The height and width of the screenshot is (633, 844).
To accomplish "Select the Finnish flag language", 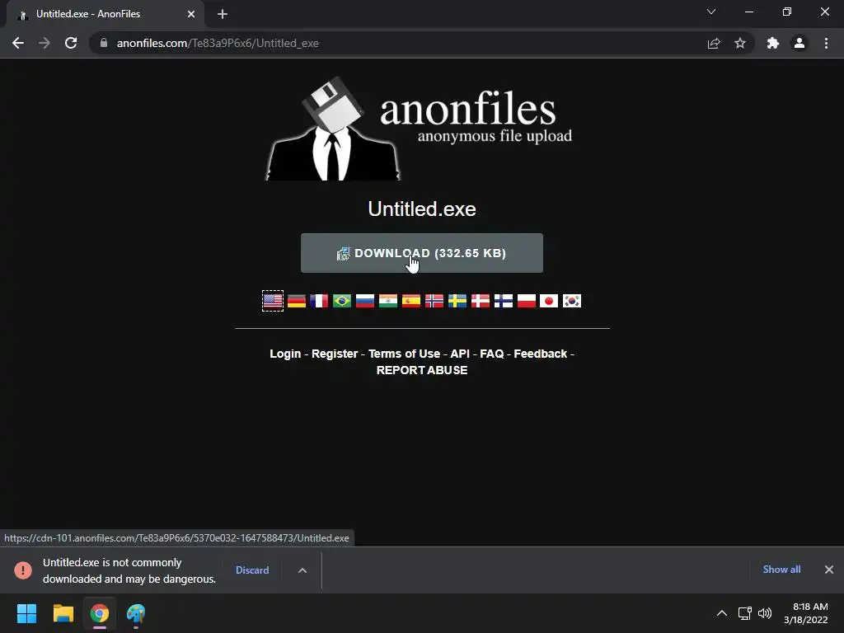I will click(504, 301).
